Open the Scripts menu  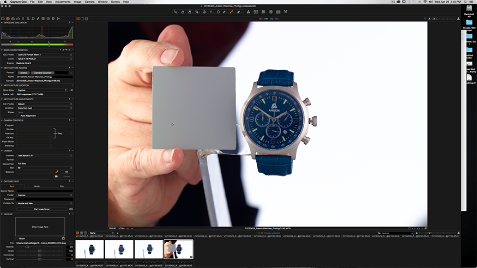[115, 2]
